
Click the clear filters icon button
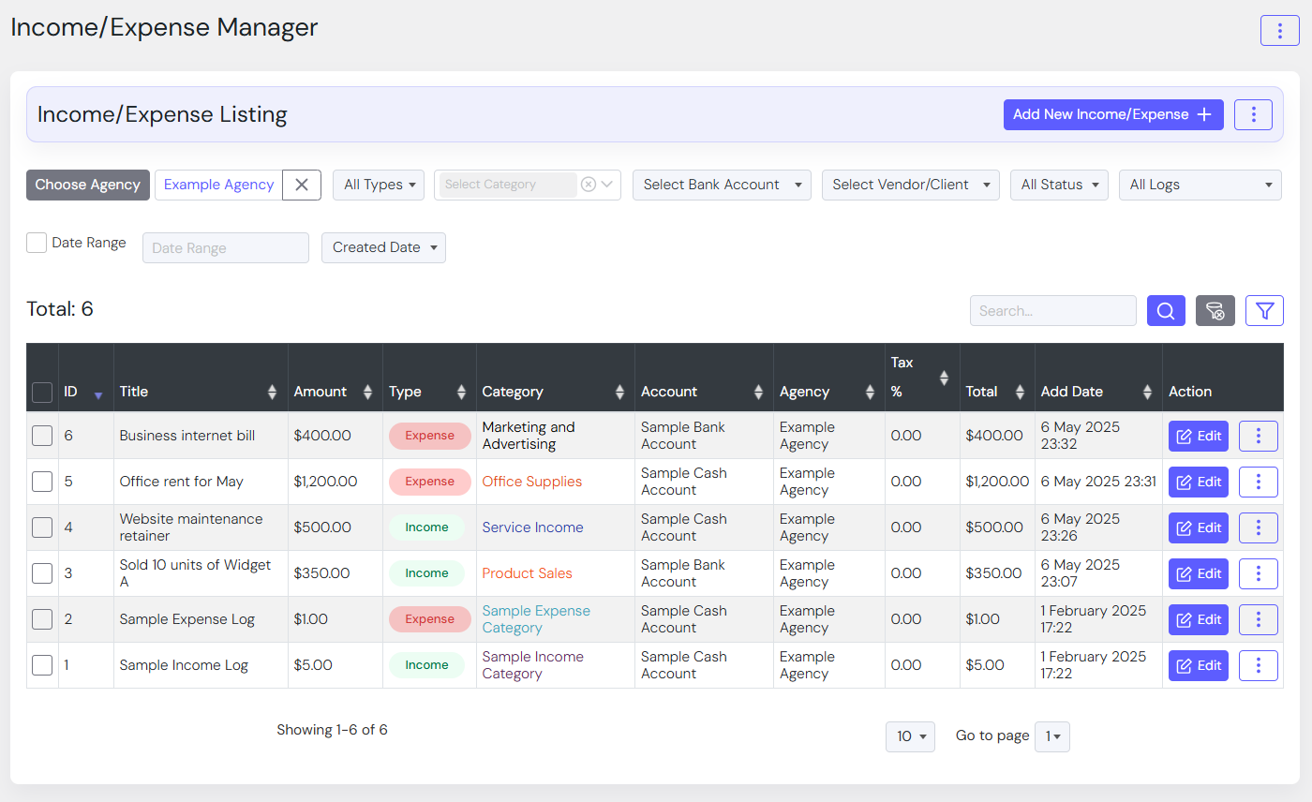tap(1215, 311)
